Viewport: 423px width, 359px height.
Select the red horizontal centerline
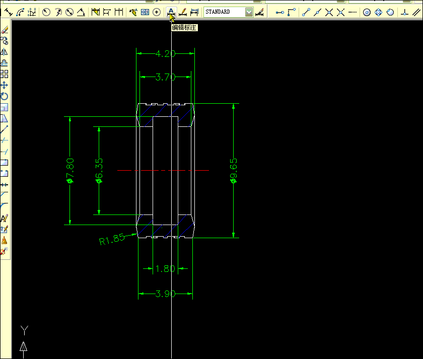click(x=163, y=171)
